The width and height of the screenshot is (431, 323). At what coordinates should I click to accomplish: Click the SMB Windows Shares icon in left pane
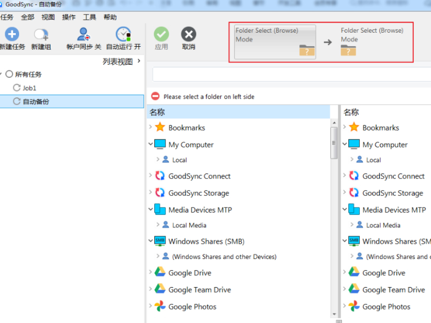coord(160,241)
